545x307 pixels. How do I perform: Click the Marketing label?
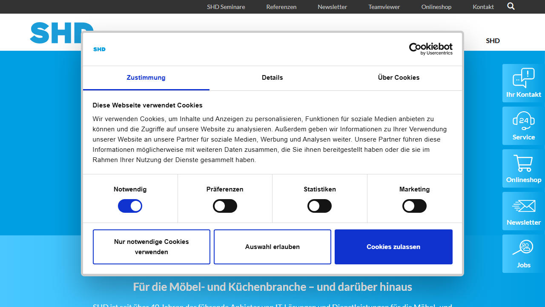414,189
